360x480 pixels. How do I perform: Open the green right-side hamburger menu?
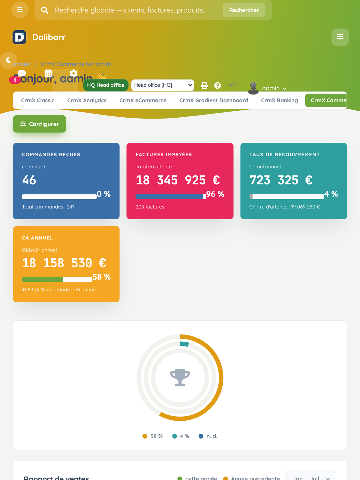click(340, 37)
